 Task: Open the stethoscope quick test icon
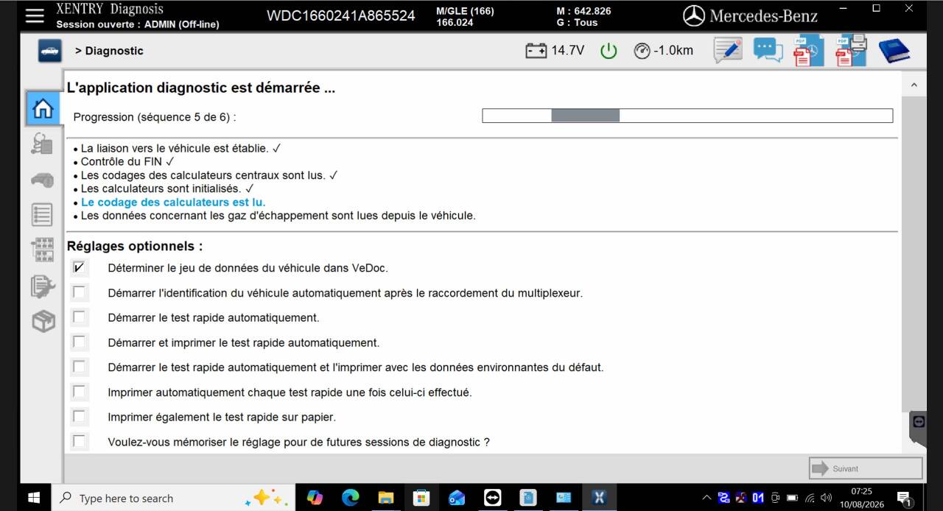[x=43, y=144]
